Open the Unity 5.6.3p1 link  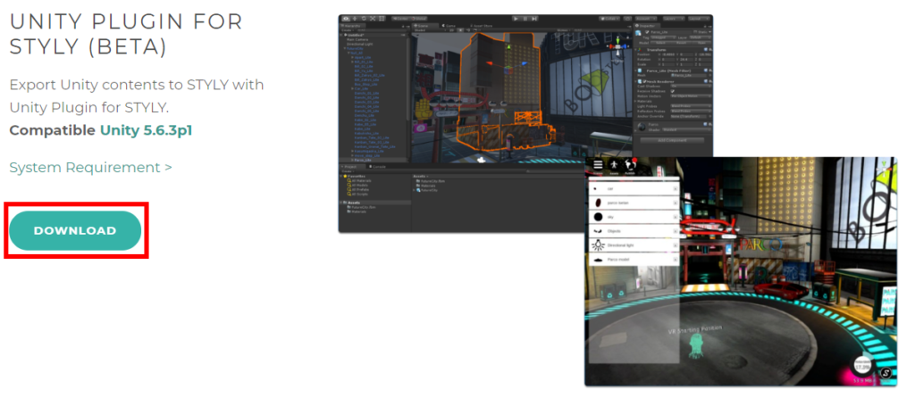tap(147, 130)
